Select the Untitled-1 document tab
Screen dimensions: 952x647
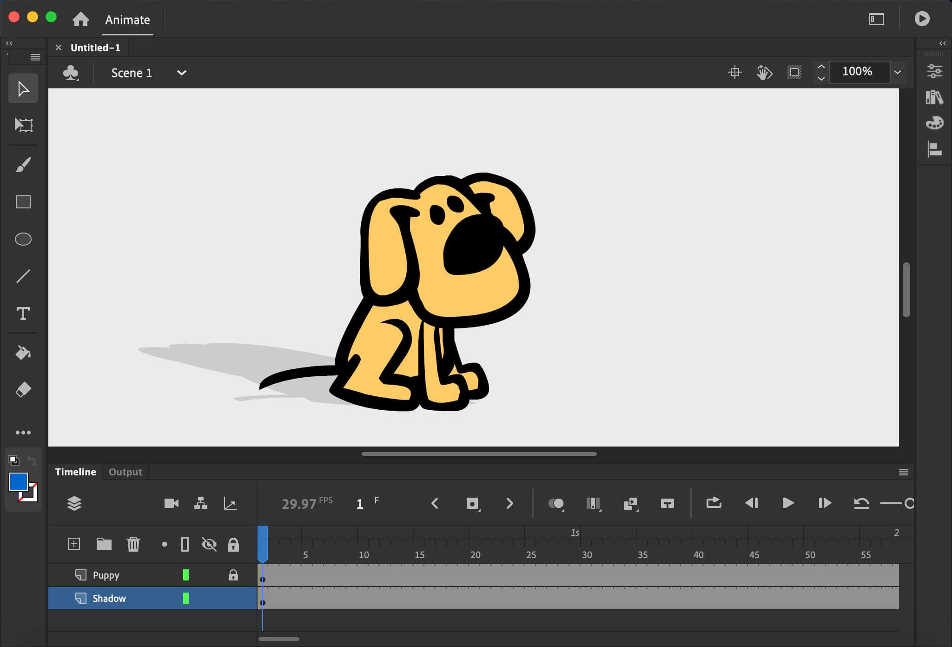(95, 48)
